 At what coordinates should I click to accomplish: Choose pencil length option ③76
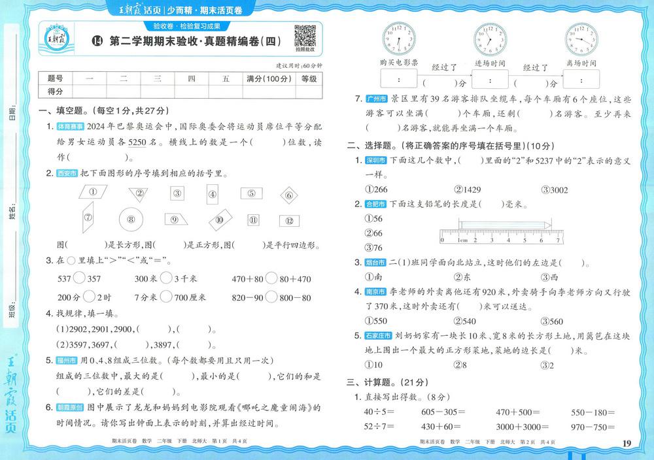click(x=373, y=248)
